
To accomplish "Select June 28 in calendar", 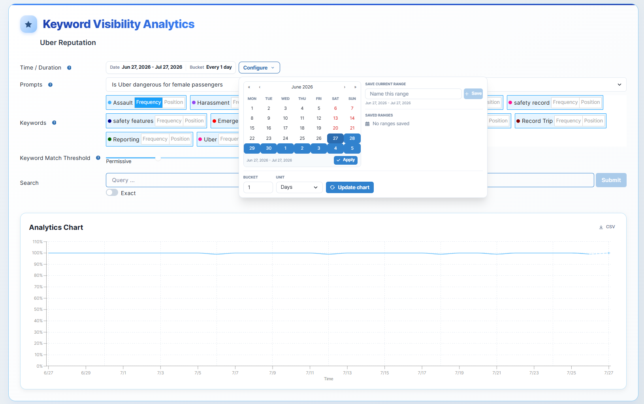I will [x=352, y=138].
